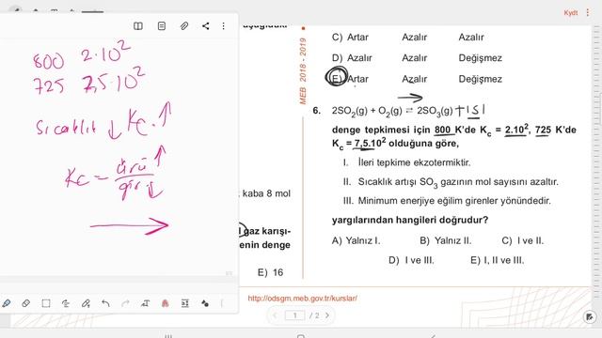Screen dimensions: 602x338
Task: Click the E) 16 answer in left column
Action: tap(270, 272)
